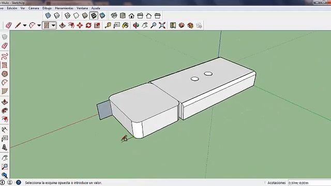Select the Pan hand tool in top toolbar
Screen dimensions: 331x186
(145, 25)
